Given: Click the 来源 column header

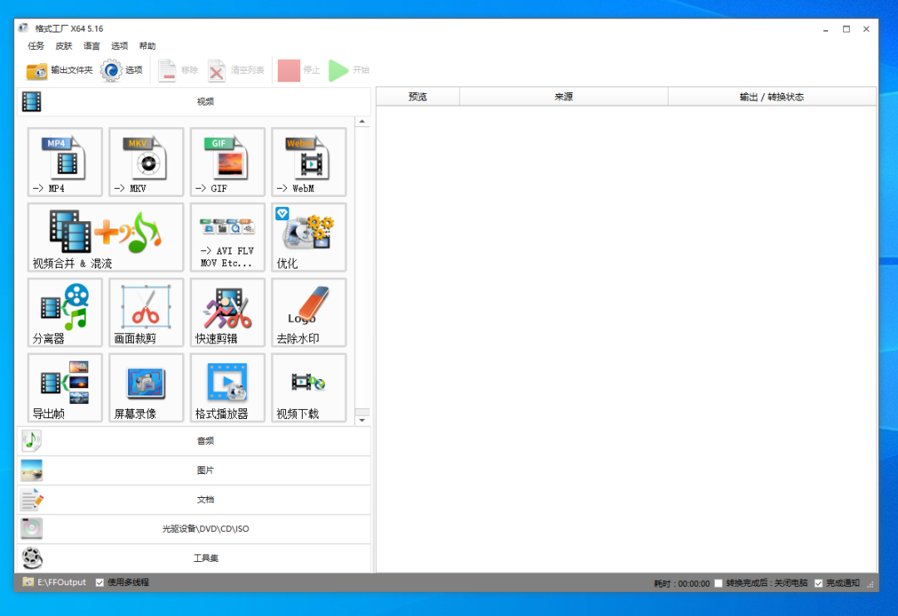Looking at the screenshot, I should (564, 96).
